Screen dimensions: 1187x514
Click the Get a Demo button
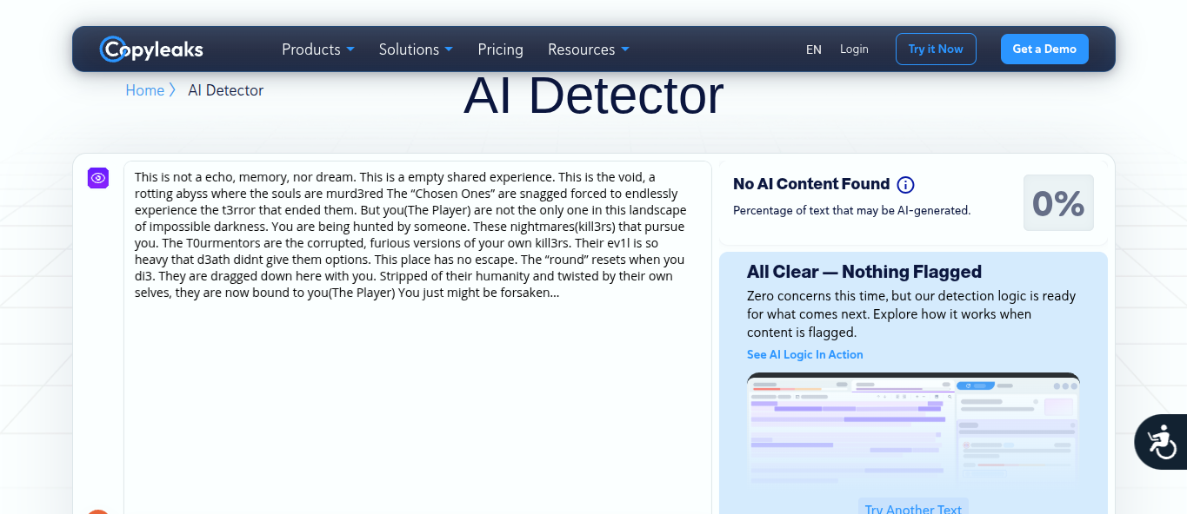pyautogui.click(x=1044, y=49)
